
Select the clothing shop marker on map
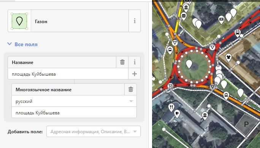tap(228, 58)
